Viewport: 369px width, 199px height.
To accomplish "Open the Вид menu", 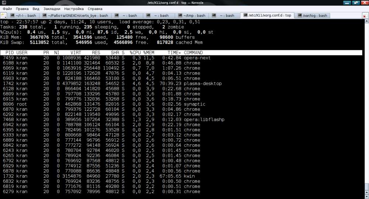I will (36, 9).
